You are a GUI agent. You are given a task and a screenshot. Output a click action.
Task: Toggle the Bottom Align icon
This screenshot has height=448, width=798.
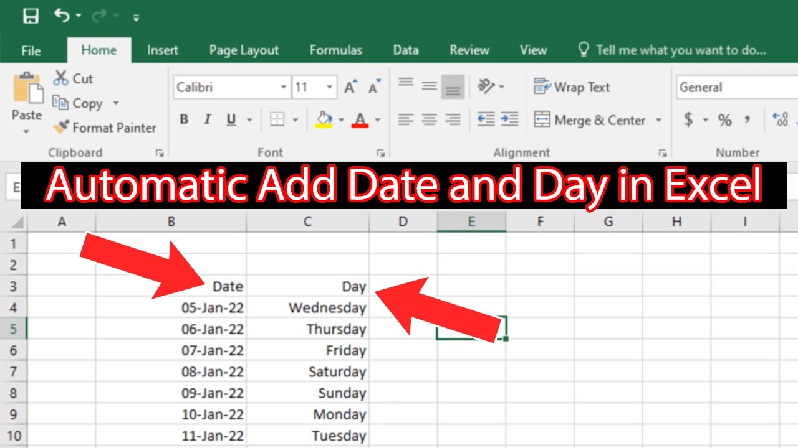453,87
